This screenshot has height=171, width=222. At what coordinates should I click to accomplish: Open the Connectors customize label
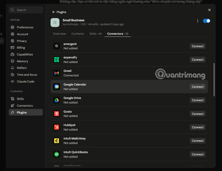pos(25,106)
